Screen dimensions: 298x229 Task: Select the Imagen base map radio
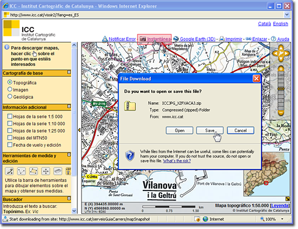point(10,89)
